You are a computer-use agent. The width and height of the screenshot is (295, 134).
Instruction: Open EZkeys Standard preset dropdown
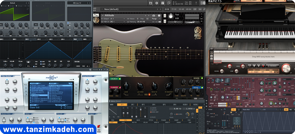coord(275,1)
